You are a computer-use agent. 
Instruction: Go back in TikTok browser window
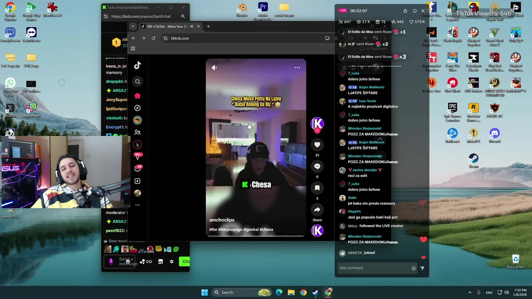[x=133, y=38]
